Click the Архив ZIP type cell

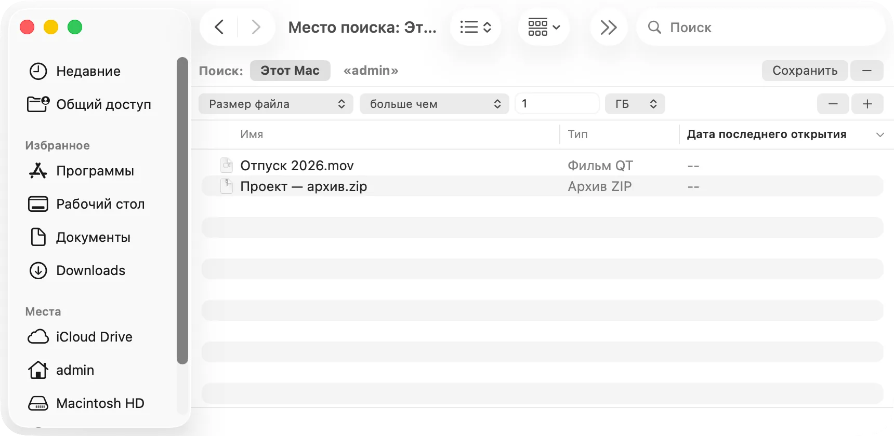600,186
